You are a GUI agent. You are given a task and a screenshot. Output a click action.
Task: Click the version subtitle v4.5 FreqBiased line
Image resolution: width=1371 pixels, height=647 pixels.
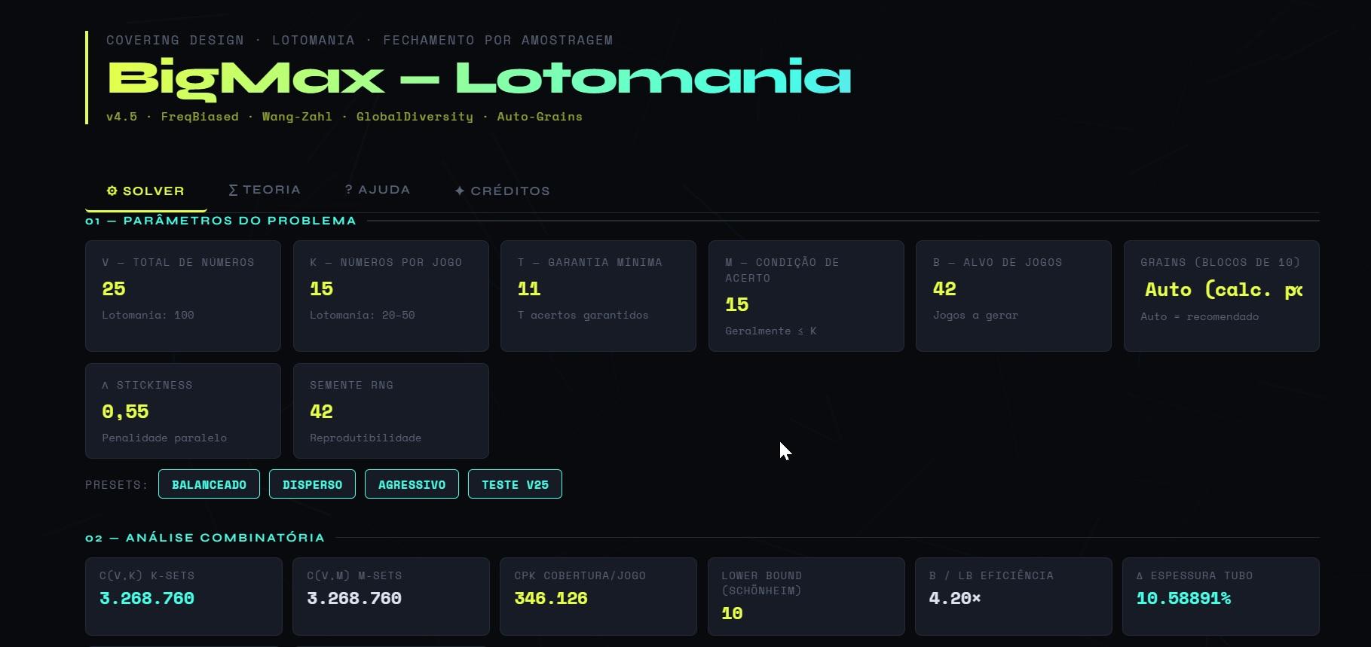pyautogui.click(x=344, y=117)
